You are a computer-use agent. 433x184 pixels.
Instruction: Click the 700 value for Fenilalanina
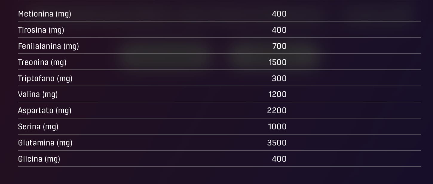279,46
